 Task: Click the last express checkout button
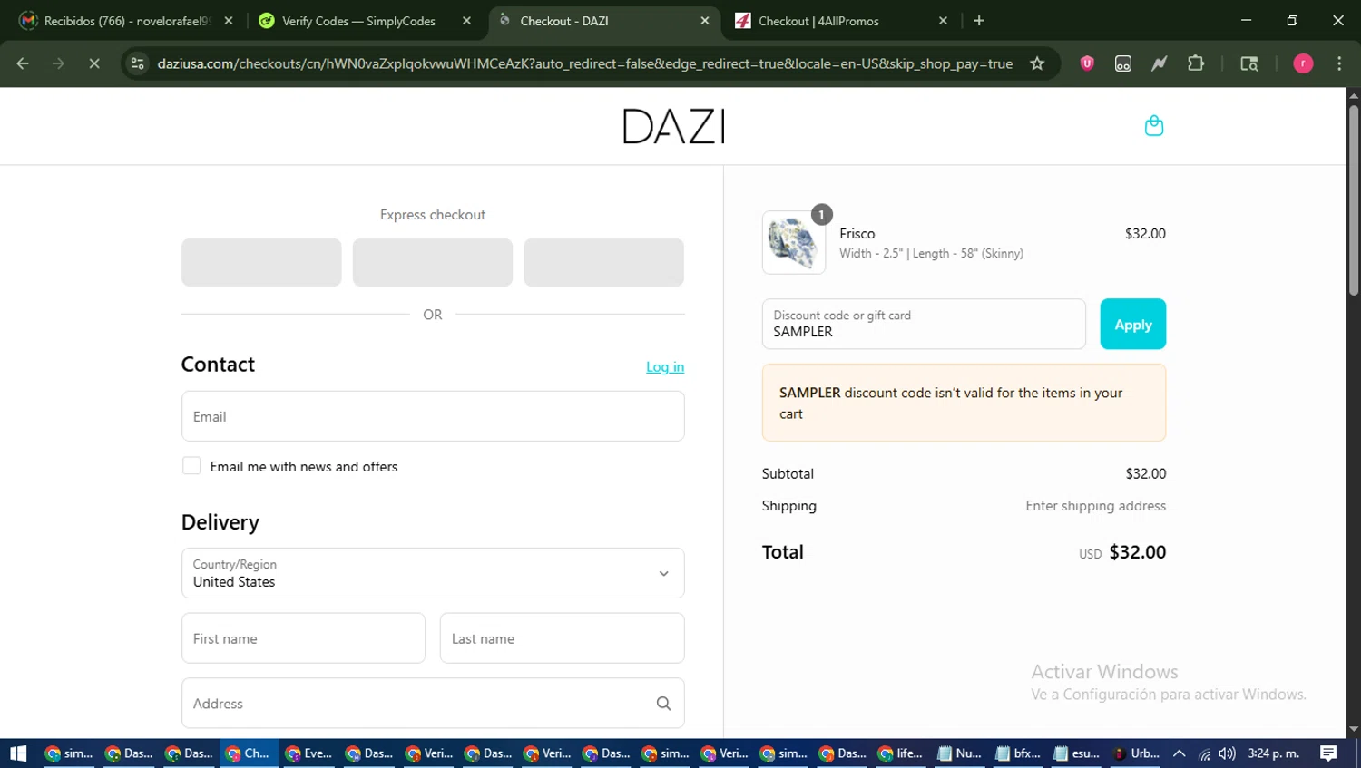click(603, 262)
